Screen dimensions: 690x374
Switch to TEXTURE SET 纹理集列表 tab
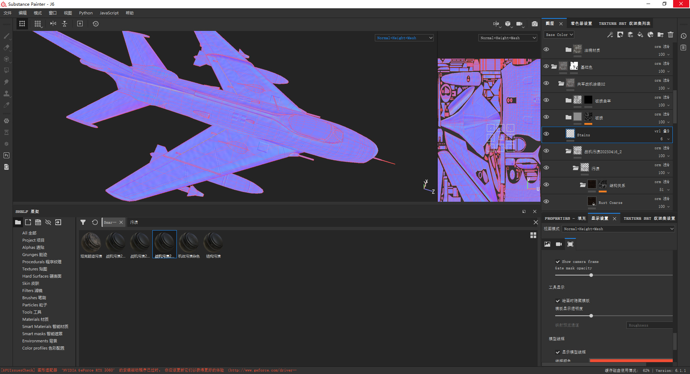pos(624,23)
